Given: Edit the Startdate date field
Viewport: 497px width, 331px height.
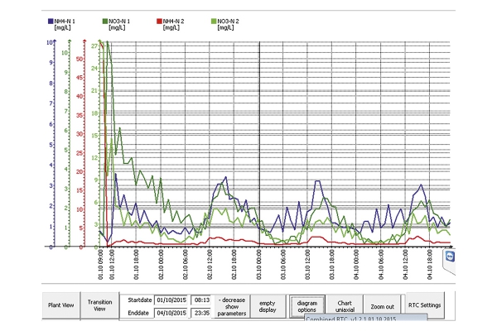Looking at the screenshot, I should coord(171,300).
